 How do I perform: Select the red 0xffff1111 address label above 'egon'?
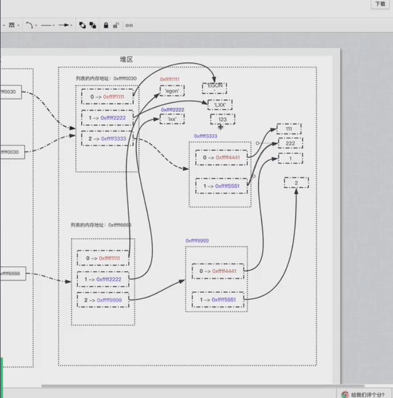click(x=169, y=79)
